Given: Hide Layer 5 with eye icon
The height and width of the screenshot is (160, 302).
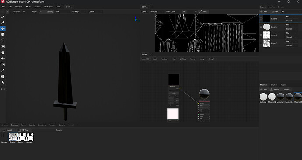Looking at the screenshot, I should click(x=261, y=19).
